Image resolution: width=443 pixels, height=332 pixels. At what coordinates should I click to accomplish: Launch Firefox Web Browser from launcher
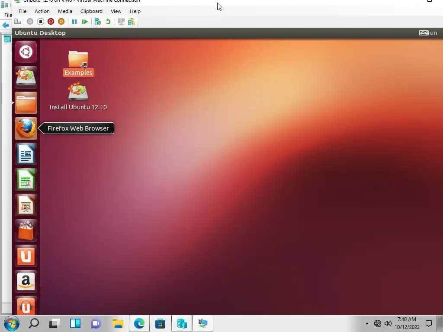pos(26,128)
